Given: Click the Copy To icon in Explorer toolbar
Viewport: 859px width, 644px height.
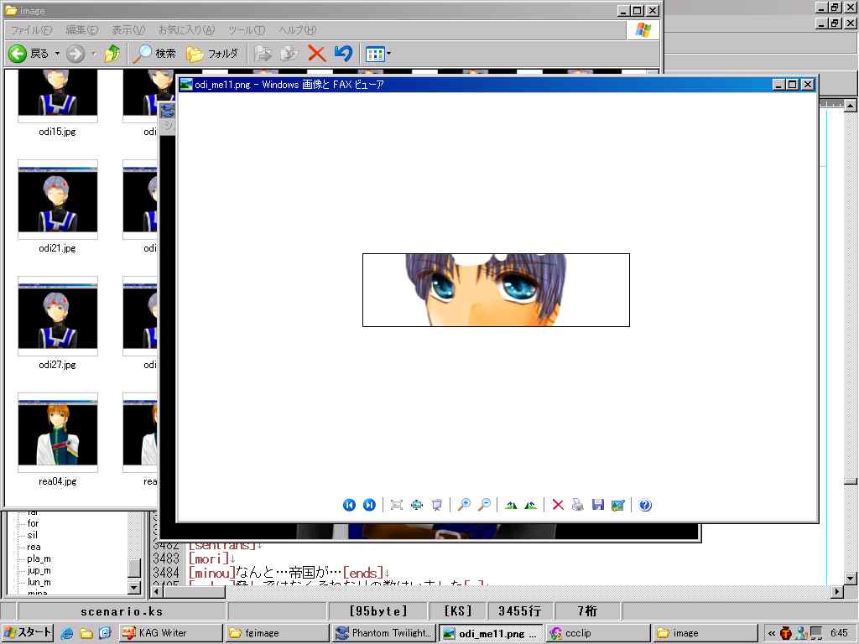Looking at the screenshot, I should pyautogui.click(x=289, y=54).
